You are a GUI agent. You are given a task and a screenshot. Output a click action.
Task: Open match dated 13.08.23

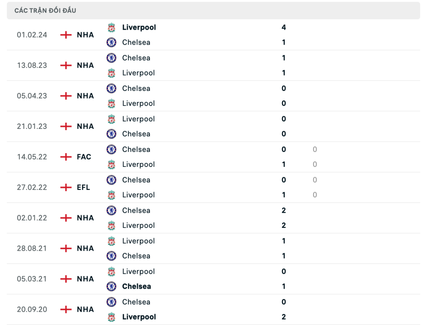pos(32,66)
